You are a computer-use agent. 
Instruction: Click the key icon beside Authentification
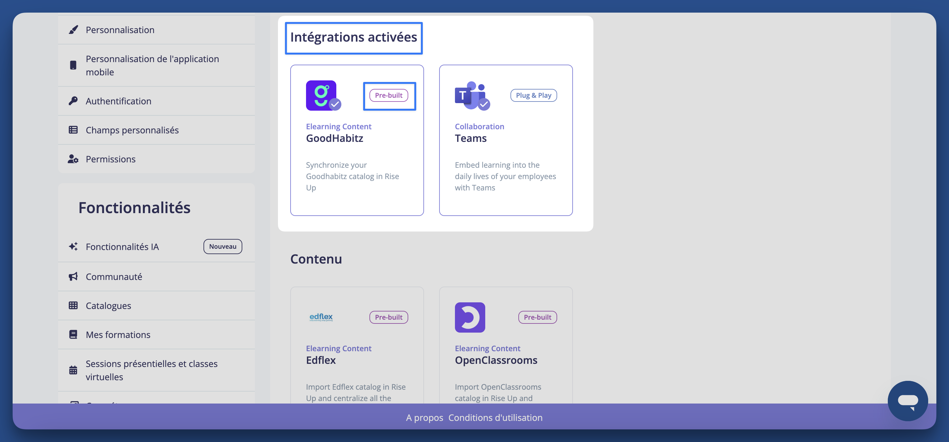pyautogui.click(x=73, y=101)
